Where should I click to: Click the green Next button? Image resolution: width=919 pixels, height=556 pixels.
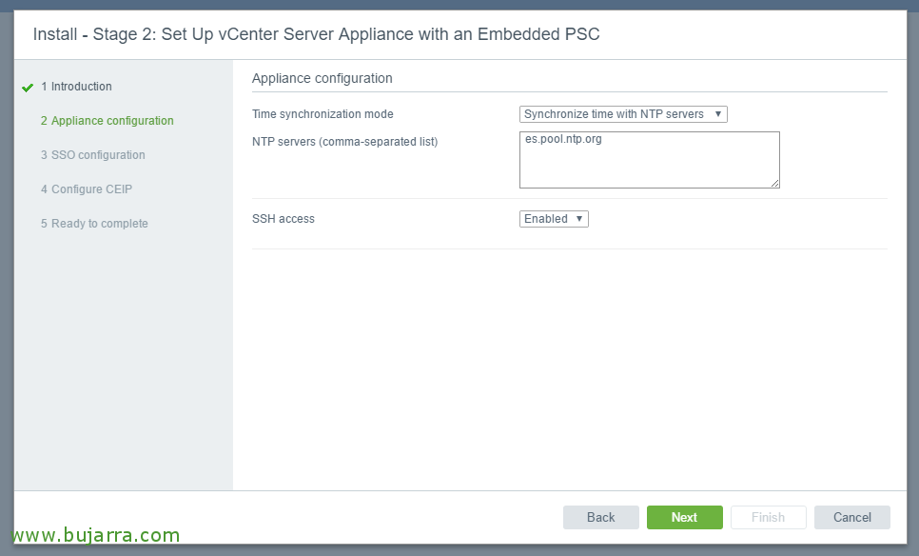pos(685,517)
